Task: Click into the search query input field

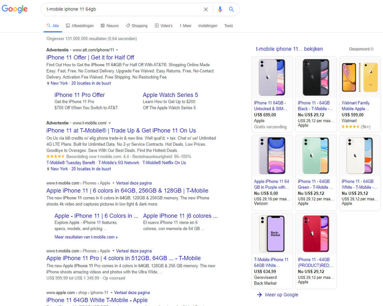Action: (122, 9)
